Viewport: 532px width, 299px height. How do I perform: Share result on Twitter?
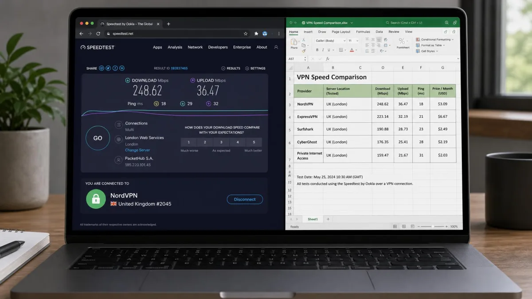click(108, 68)
